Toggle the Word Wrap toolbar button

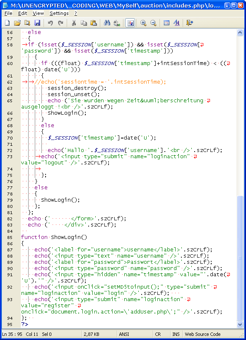[x=130, y=23]
